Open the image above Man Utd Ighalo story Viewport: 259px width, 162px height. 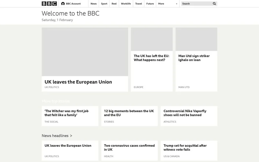point(196,39)
